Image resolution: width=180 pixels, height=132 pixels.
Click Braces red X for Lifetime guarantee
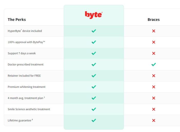coord(154,120)
